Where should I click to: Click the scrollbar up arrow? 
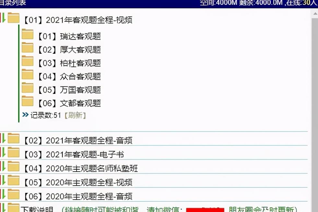pyautogui.click(x=315, y=14)
